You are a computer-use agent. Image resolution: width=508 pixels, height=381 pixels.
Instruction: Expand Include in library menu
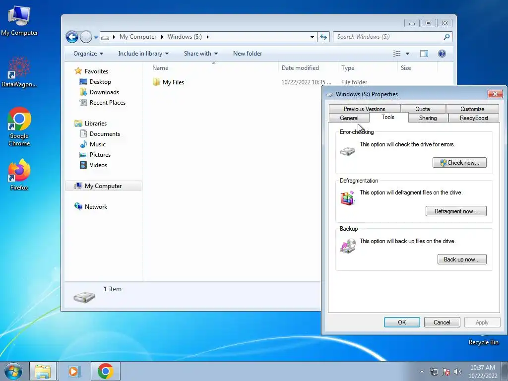pyautogui.click(x=143, y=54)
